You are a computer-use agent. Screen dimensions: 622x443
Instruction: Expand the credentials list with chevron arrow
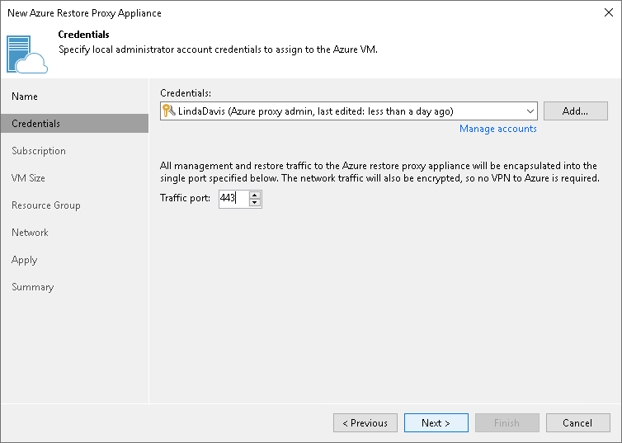(530, 111)
